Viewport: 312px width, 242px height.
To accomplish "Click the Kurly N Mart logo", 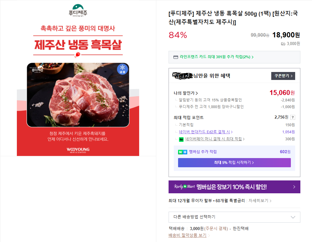I will click(185, 187).
